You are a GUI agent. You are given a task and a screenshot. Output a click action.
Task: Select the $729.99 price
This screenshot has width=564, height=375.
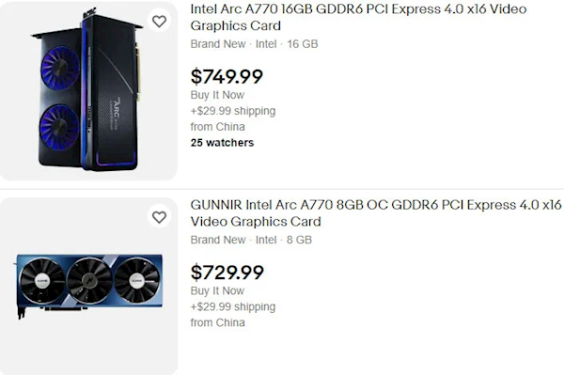tap(227, 273)
